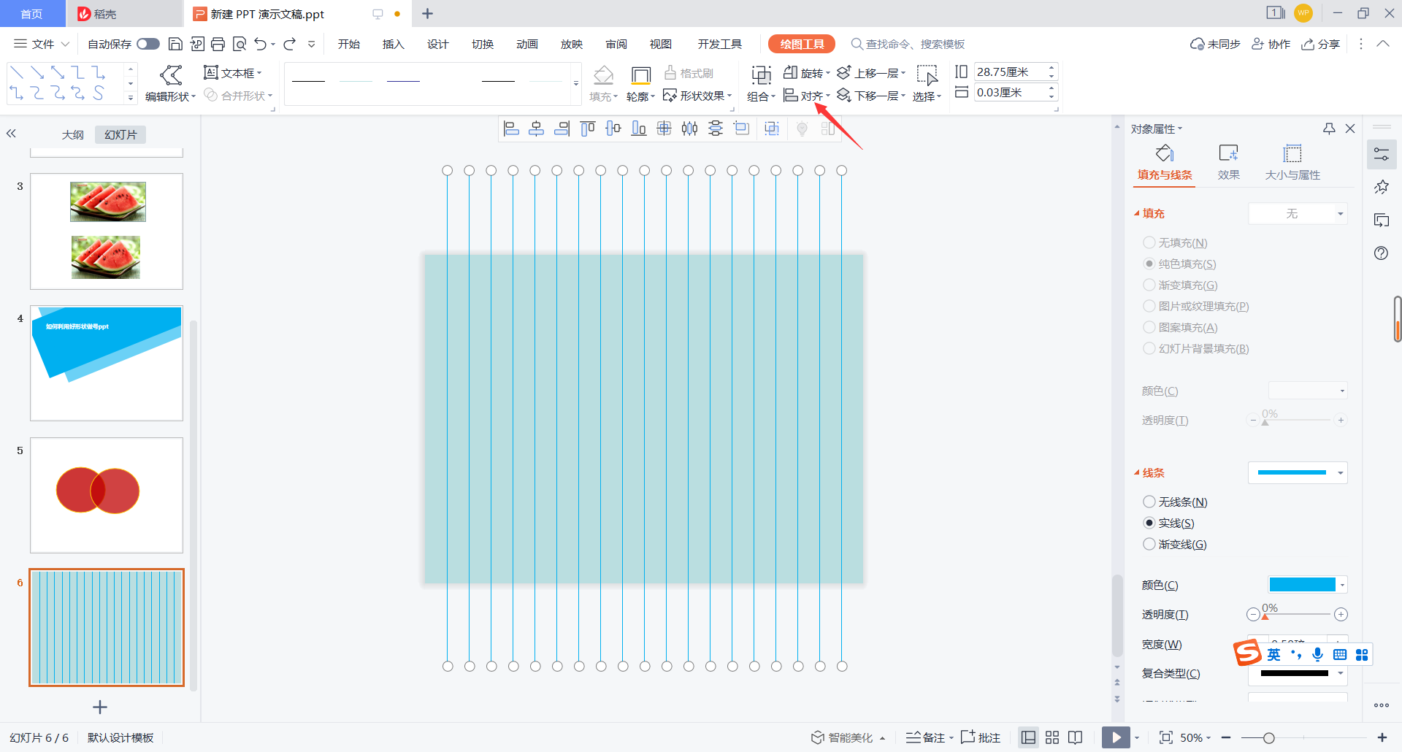
Task: Select No Line (无线条) radio button
Action: 1149,502
